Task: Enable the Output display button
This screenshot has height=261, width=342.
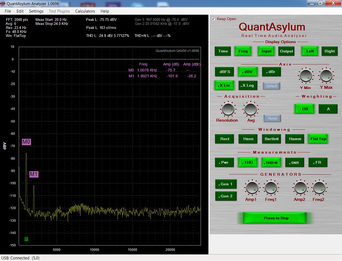Action: 286,51
